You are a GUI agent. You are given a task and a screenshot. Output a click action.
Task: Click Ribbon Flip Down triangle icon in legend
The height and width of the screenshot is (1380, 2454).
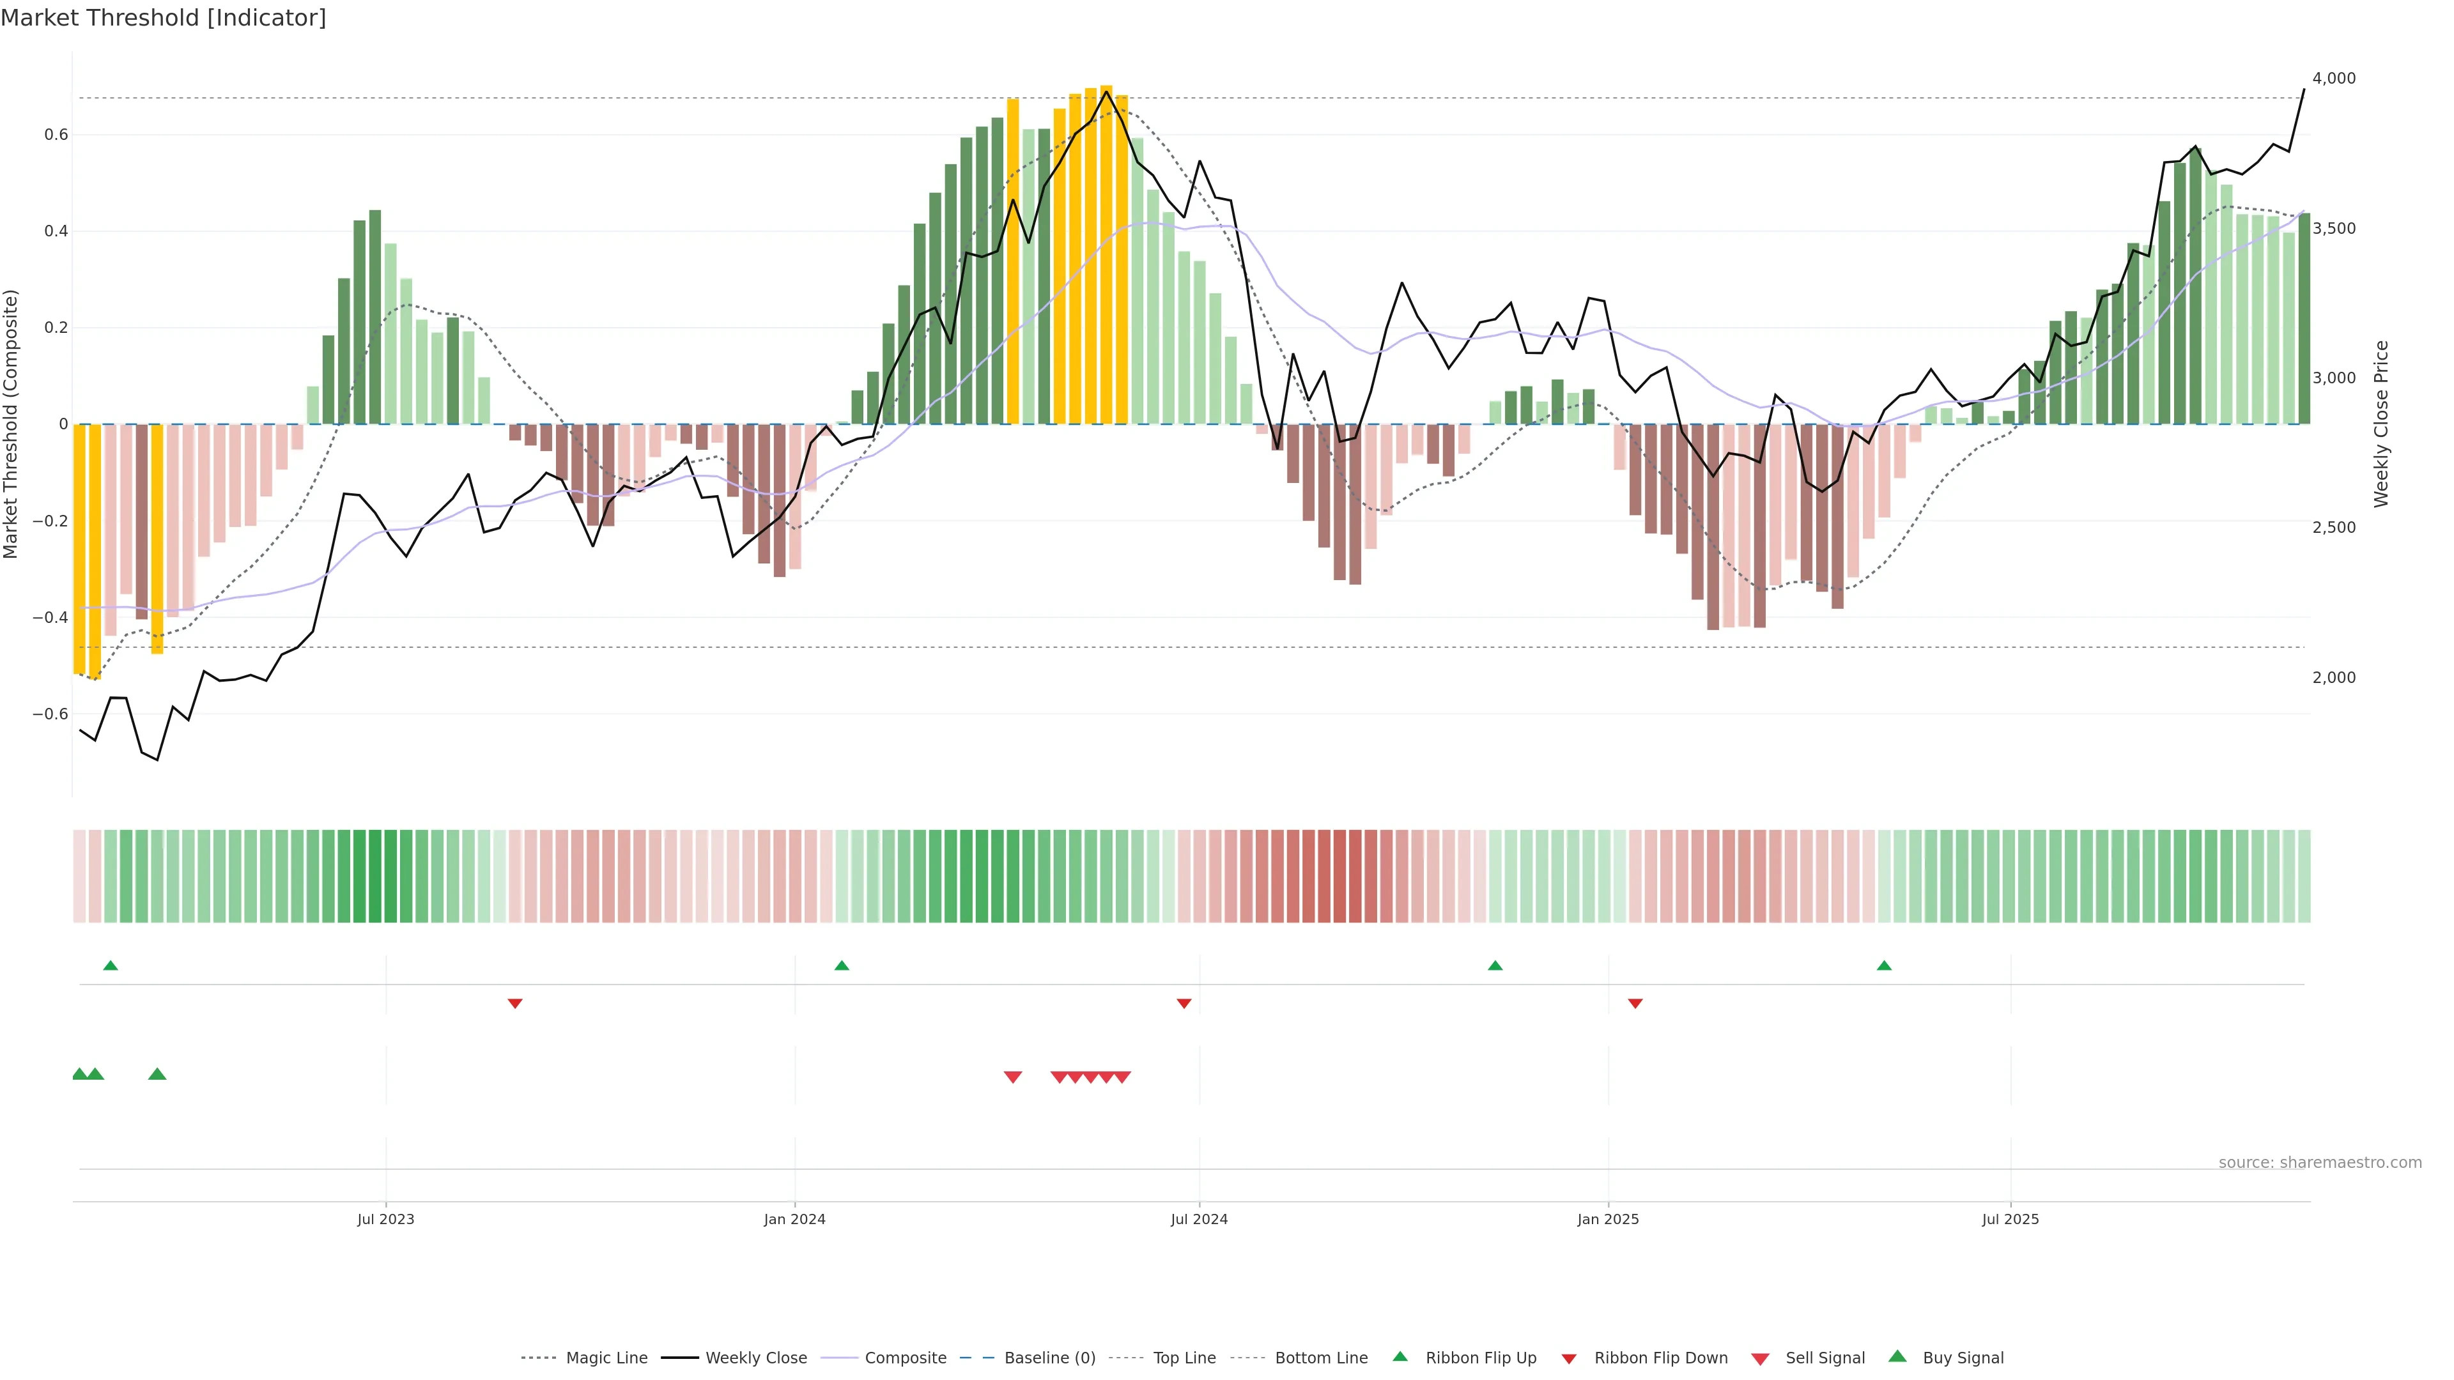pyautogui.click(x=1569, y=1359)
